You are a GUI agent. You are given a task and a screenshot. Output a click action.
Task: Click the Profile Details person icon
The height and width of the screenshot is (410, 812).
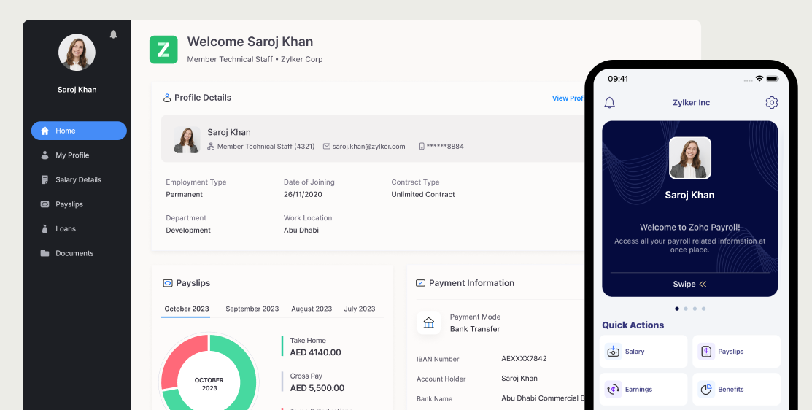coord(167,98)
